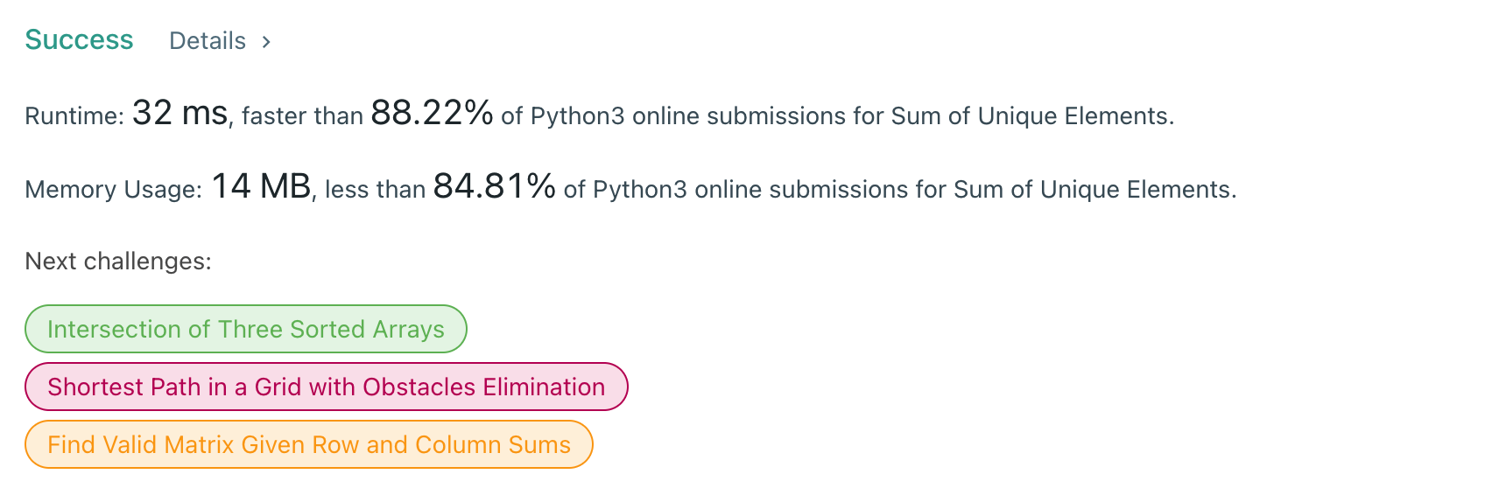Open the Details link

tap(208, 41)
